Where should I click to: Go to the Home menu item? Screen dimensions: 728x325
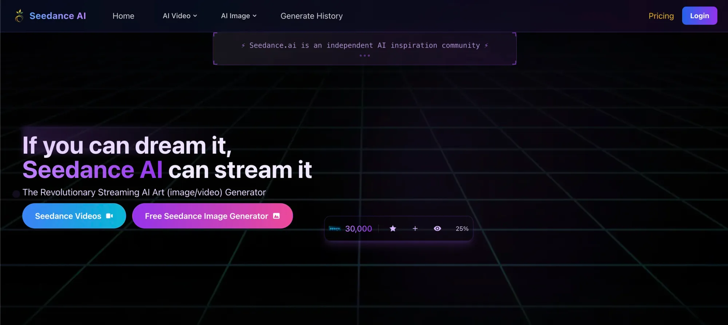[x=123, y=16]
